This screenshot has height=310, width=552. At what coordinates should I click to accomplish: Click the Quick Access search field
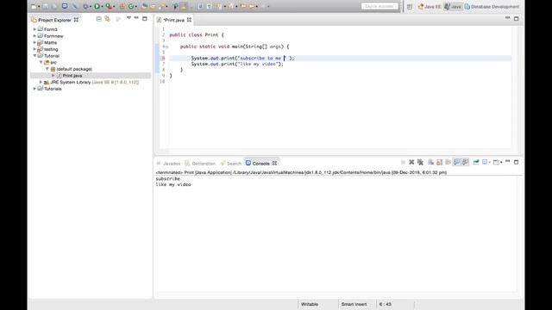pos(379,6)
